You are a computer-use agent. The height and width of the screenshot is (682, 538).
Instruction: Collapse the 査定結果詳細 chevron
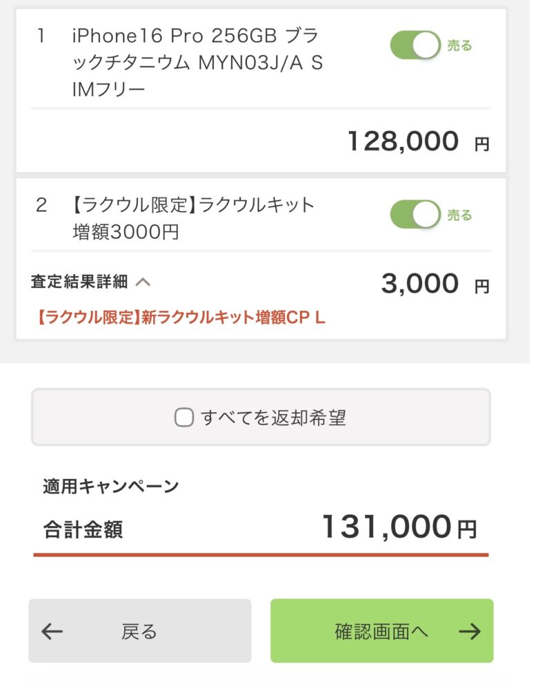[x=143, y=282]
